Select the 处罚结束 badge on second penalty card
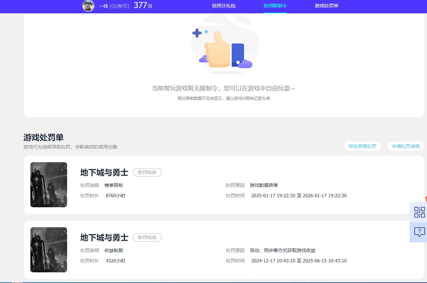 (147, 237)
